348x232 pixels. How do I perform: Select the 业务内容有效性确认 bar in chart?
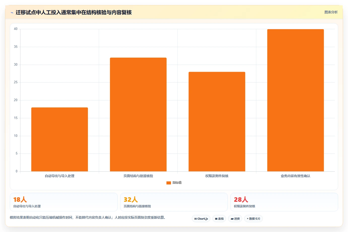point(295,100)
